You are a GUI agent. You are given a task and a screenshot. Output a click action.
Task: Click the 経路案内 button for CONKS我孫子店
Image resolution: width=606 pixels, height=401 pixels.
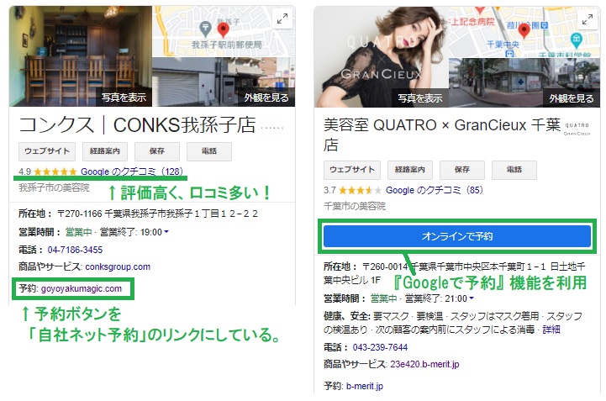(105, 151)
